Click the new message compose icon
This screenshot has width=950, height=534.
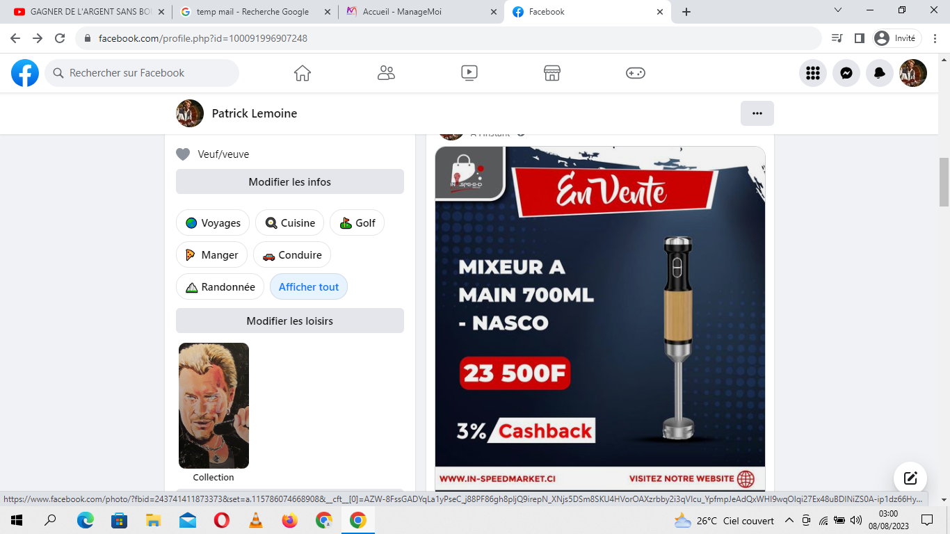tap(910, 478)
